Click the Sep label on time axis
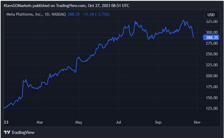 158,122
